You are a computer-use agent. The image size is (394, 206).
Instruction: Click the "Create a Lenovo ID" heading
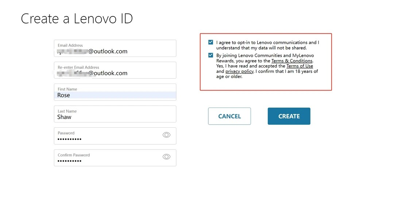coord(77,19)
